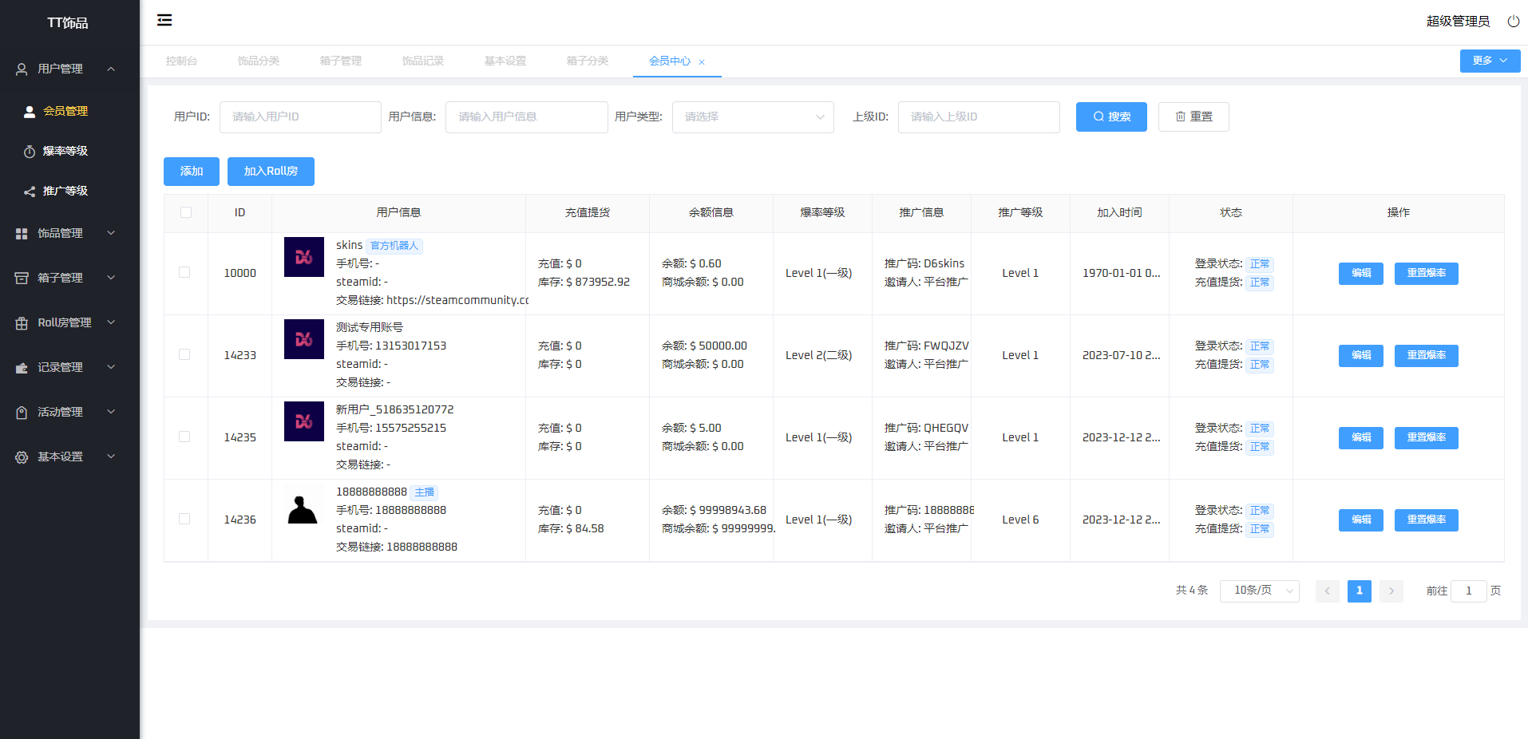Expand the 饰品管理 sidebar menu
1528x739 pixels.
point(65,233)
